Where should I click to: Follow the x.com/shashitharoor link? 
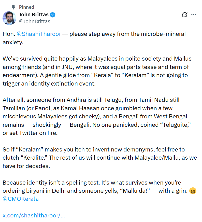[x=34, y=216]
